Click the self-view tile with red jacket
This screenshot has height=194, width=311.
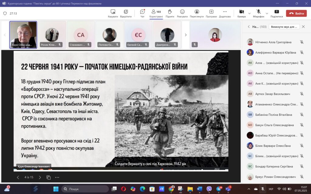pyautogui.click(x=215, y=35)
